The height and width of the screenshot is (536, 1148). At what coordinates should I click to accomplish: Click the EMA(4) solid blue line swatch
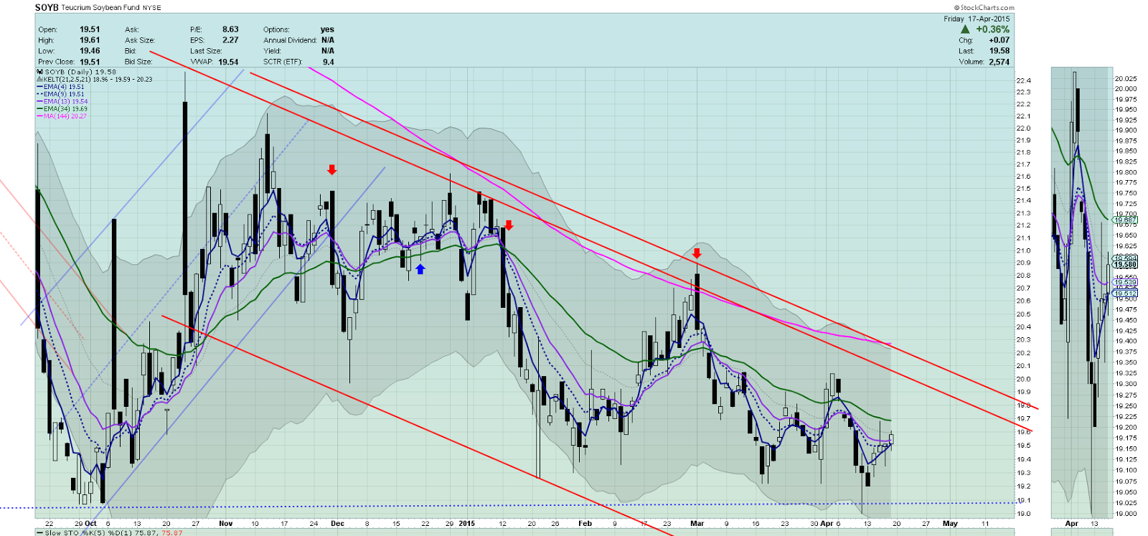40,87
